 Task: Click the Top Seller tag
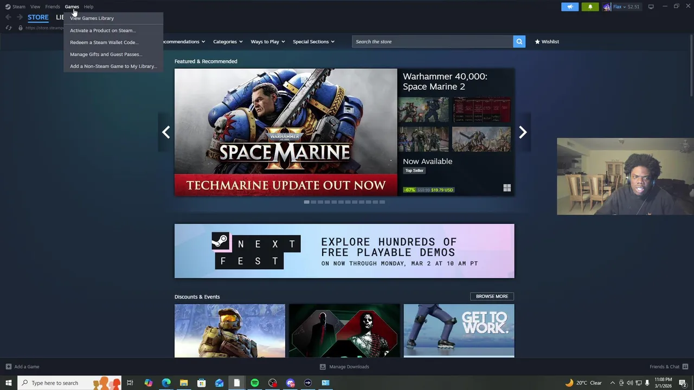[414, 171]
